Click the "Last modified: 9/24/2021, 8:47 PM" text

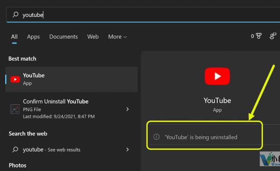point(59,116)
